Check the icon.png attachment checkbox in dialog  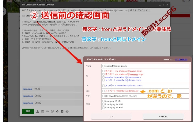click(104, 101)
